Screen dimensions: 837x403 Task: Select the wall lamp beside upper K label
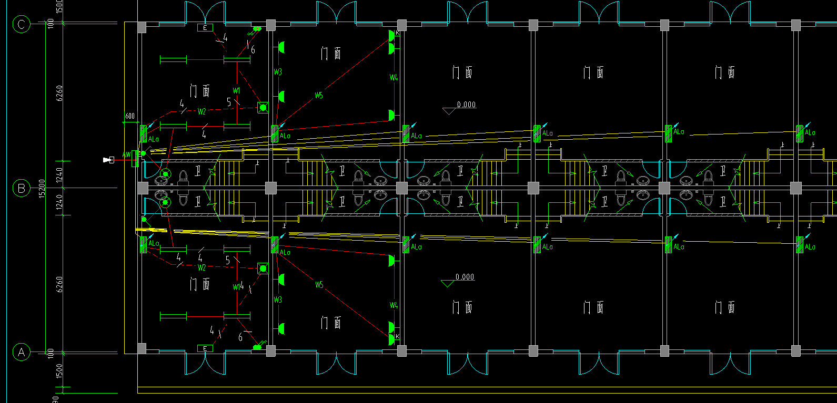391,35
